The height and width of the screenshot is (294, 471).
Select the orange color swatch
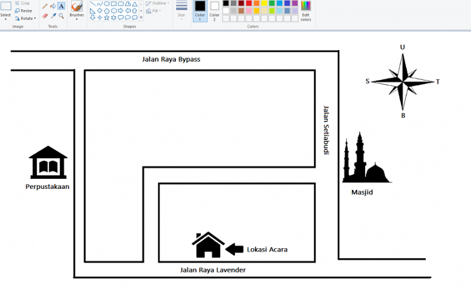257,4
